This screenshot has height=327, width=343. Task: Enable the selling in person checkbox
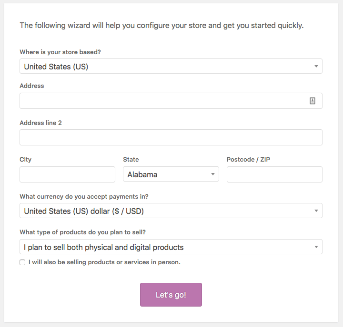pos(22,262)
